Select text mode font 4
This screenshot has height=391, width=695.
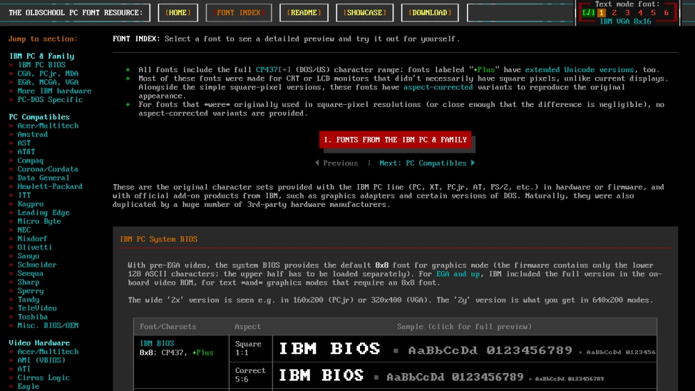pos(640,13)
